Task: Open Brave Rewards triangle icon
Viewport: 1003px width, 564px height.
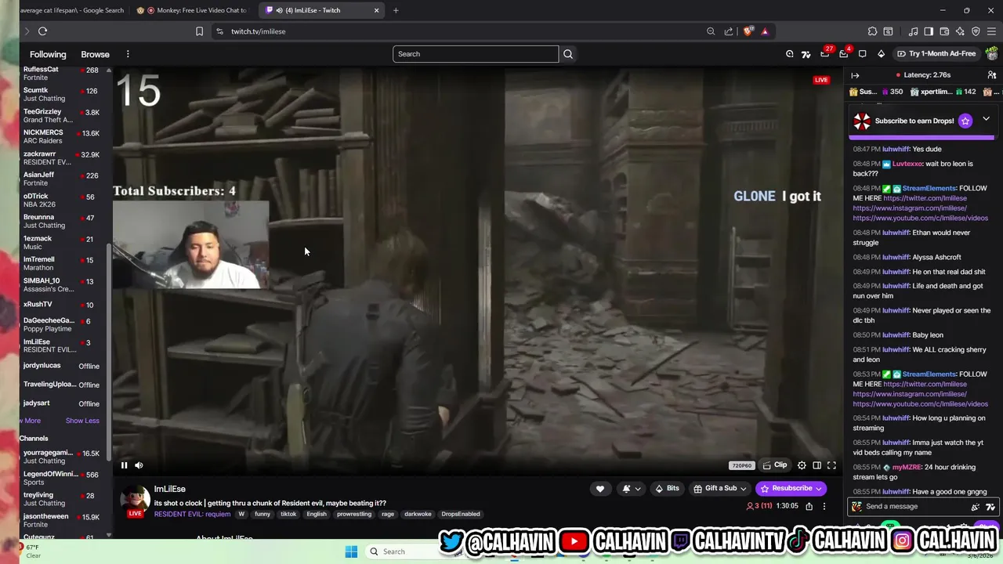Action: 765,31
